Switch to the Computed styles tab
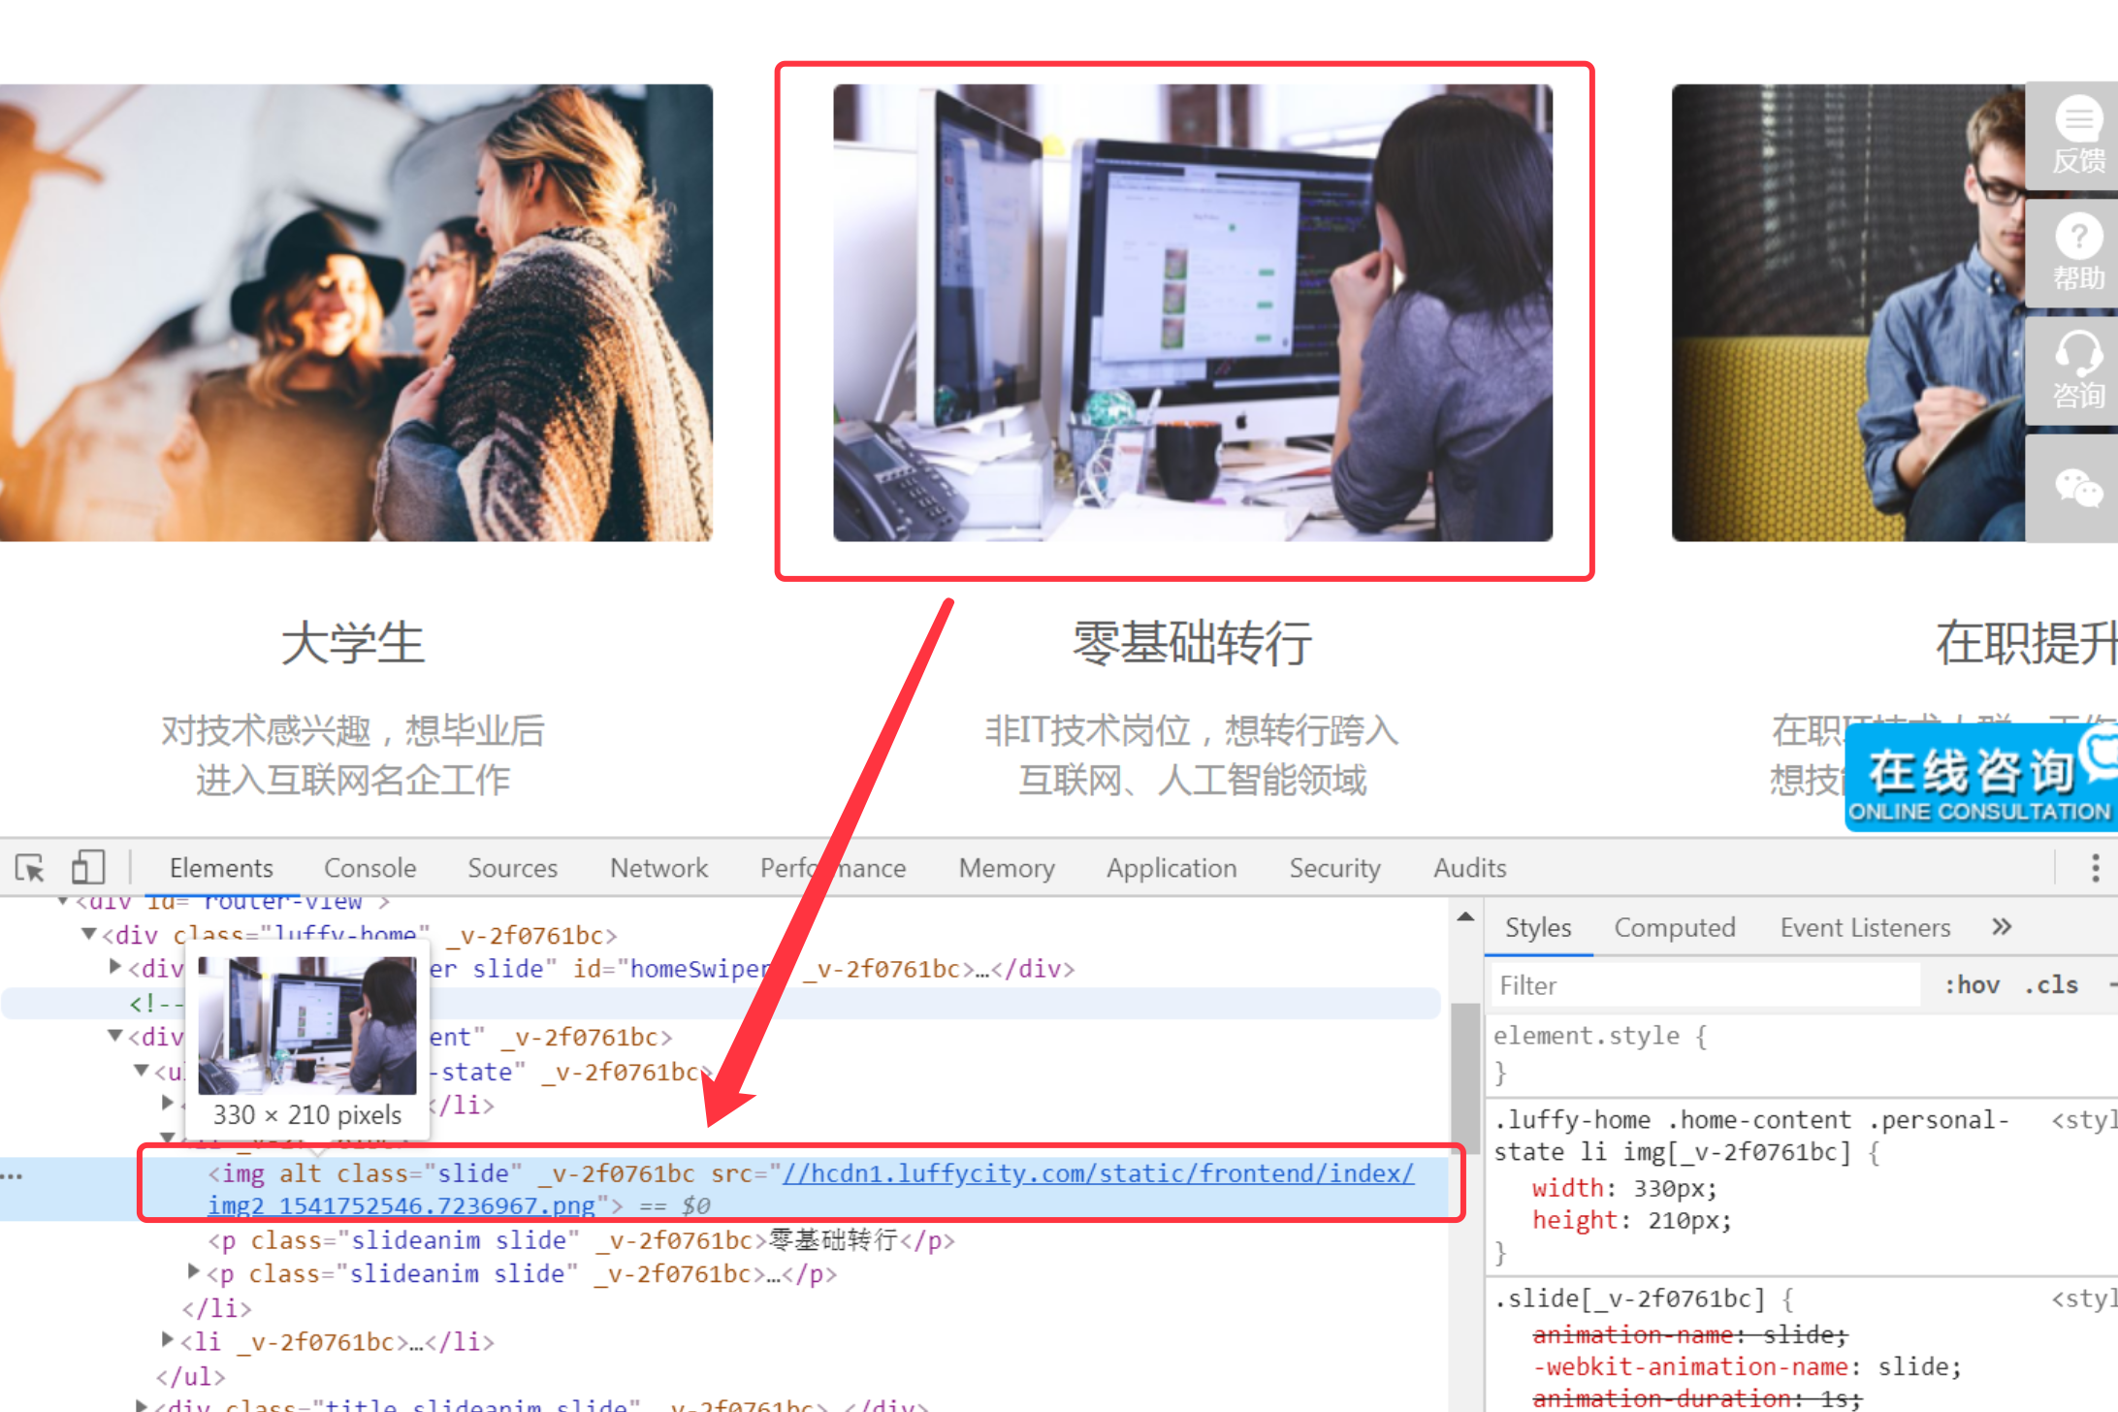This screenshot has width=2118, height=1412. (1674, 927)
